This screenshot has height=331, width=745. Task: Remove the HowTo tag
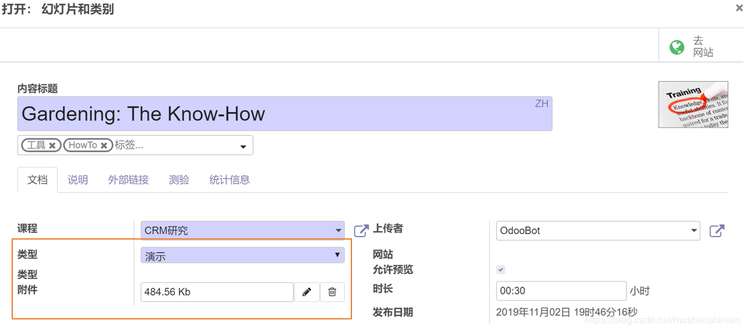(104, 146)
